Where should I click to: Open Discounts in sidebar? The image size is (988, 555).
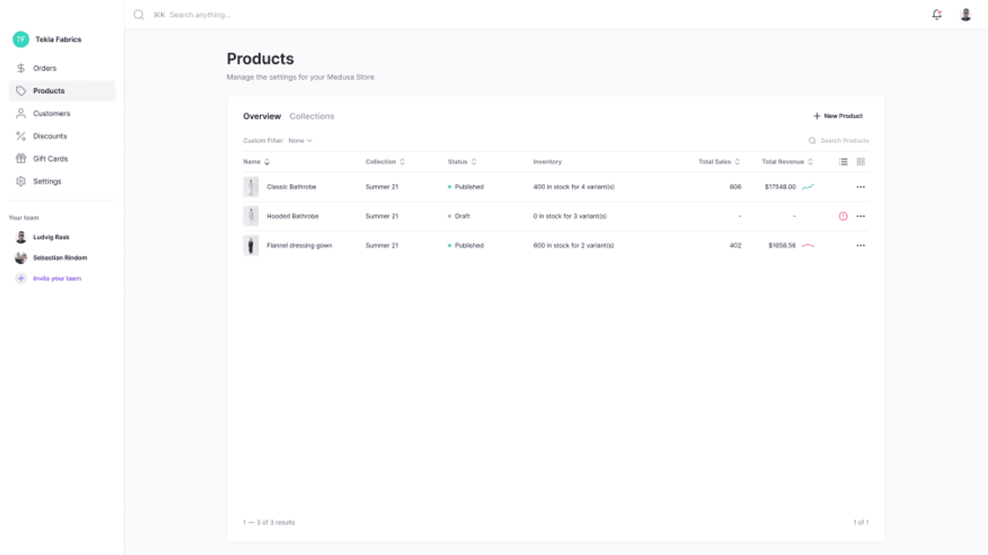(62, 136)
